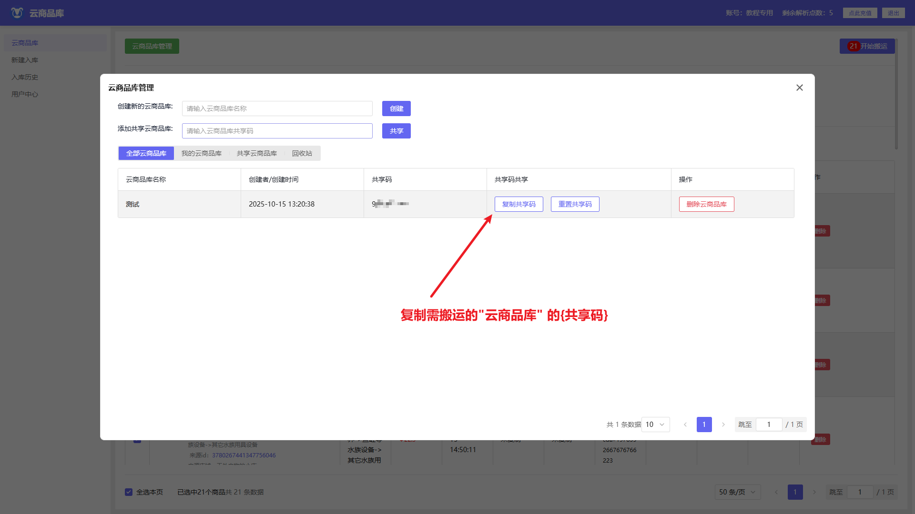Switch to 我的云商品库 tab
This screenshot has width=915, height=514.
(x=202, y=153)
